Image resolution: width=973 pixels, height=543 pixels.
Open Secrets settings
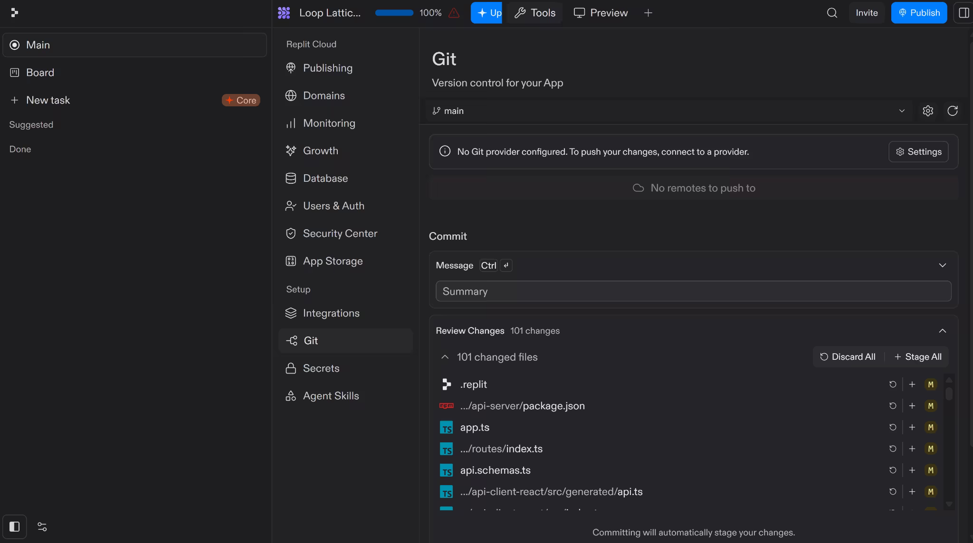pos(345,368)
